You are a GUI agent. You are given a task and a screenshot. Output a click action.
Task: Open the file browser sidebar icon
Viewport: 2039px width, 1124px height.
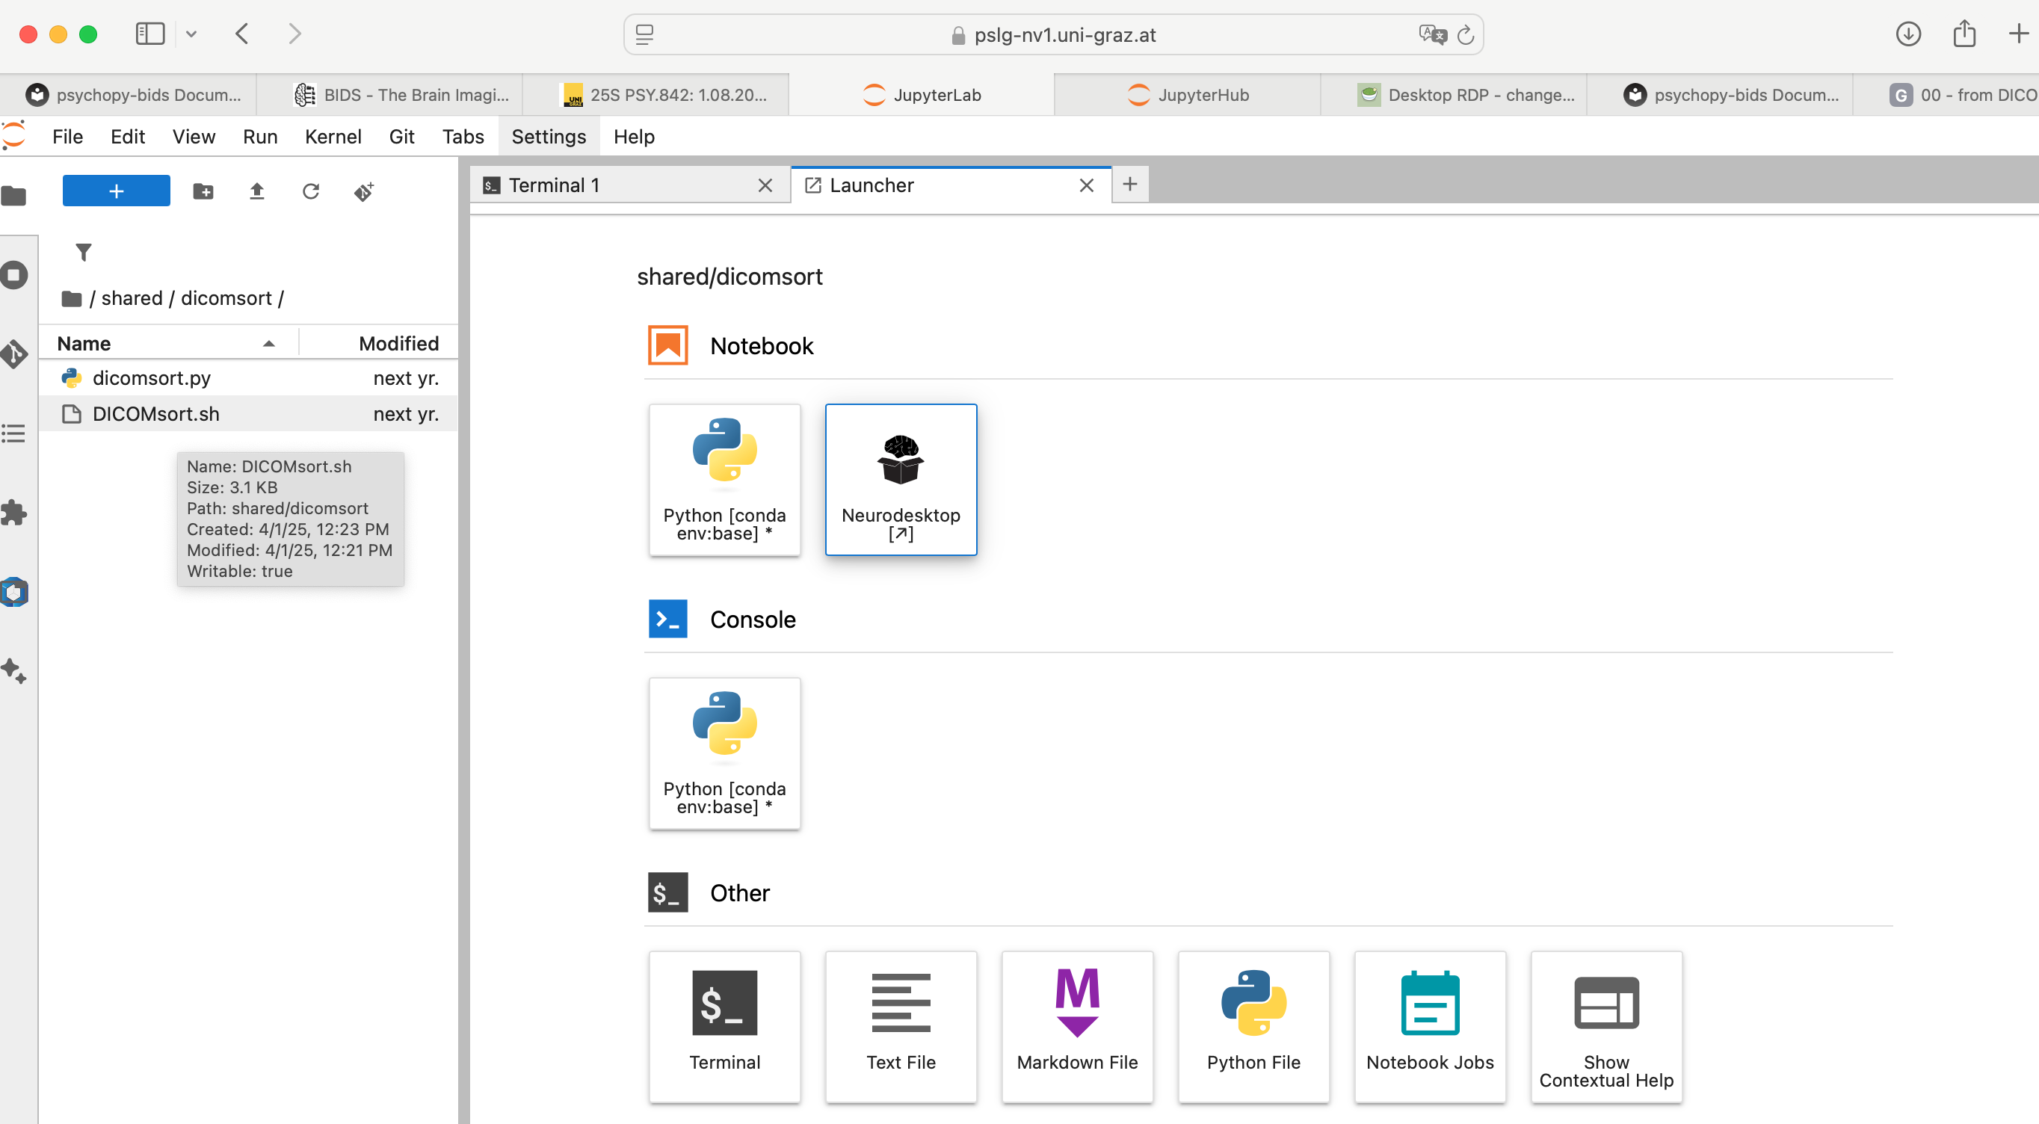[13, 195]
